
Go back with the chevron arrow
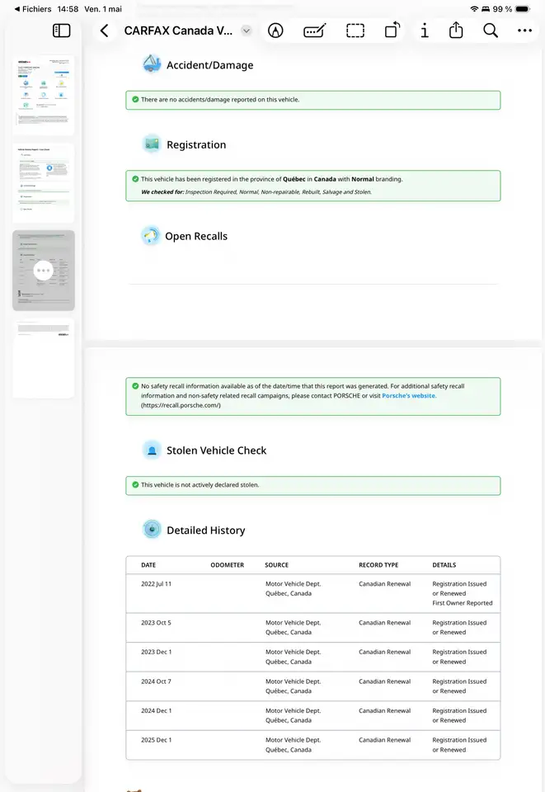click(x=104, y=31)
